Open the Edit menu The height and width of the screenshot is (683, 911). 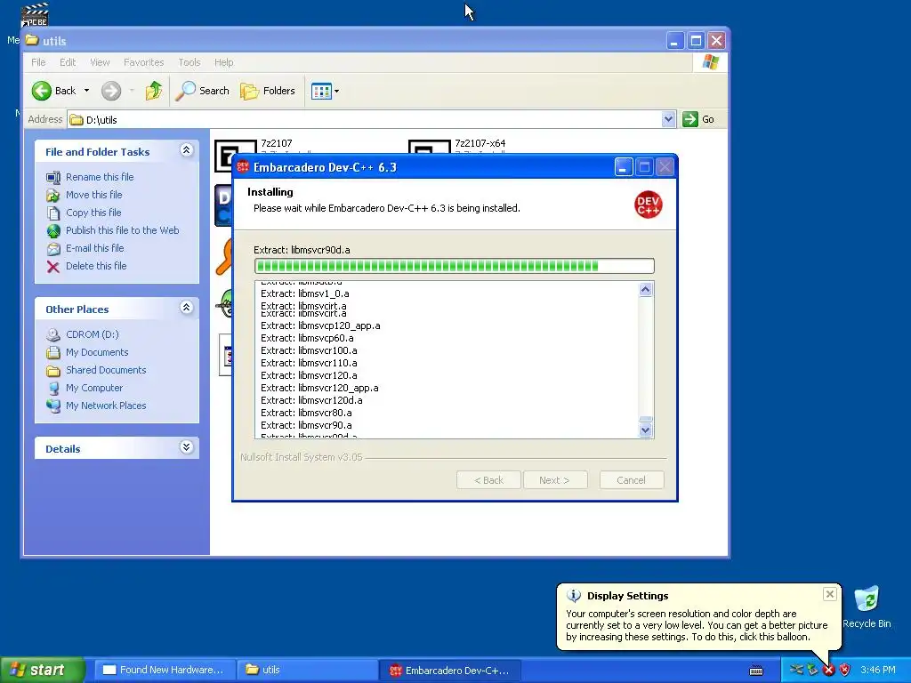pos(68,62)
